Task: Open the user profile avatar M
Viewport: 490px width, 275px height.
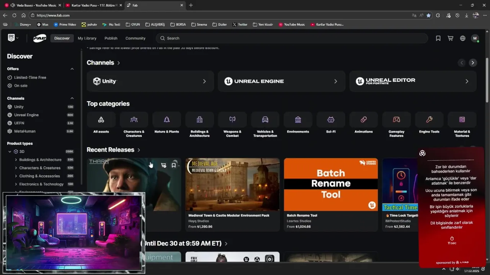Action: tap(475, 38)
